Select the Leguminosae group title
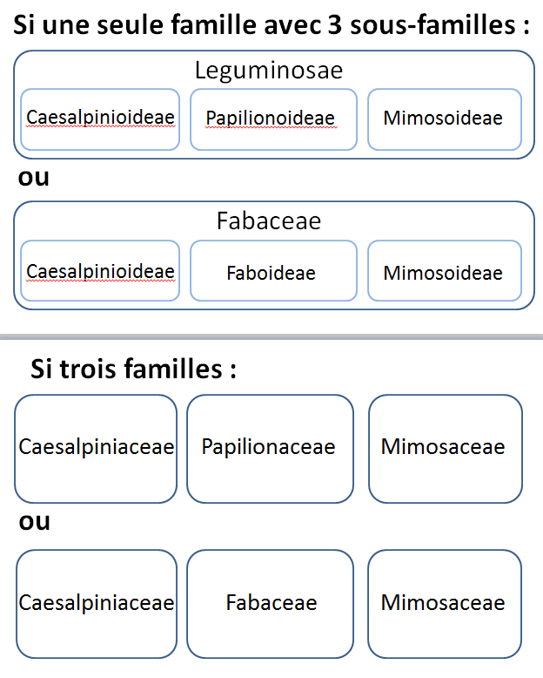Viewport: 543px width, 678px height. (x=269, y=70)
